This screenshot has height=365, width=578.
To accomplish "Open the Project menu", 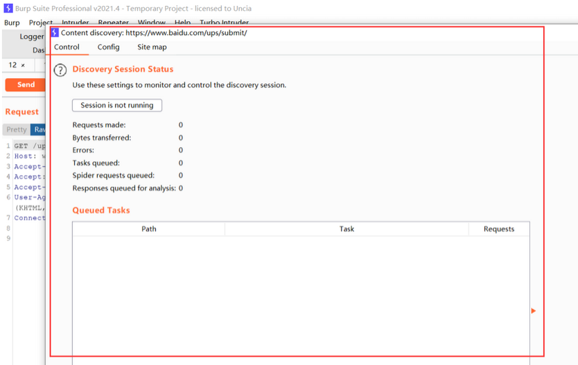I will pyautogui.click(x=41, y=22).
